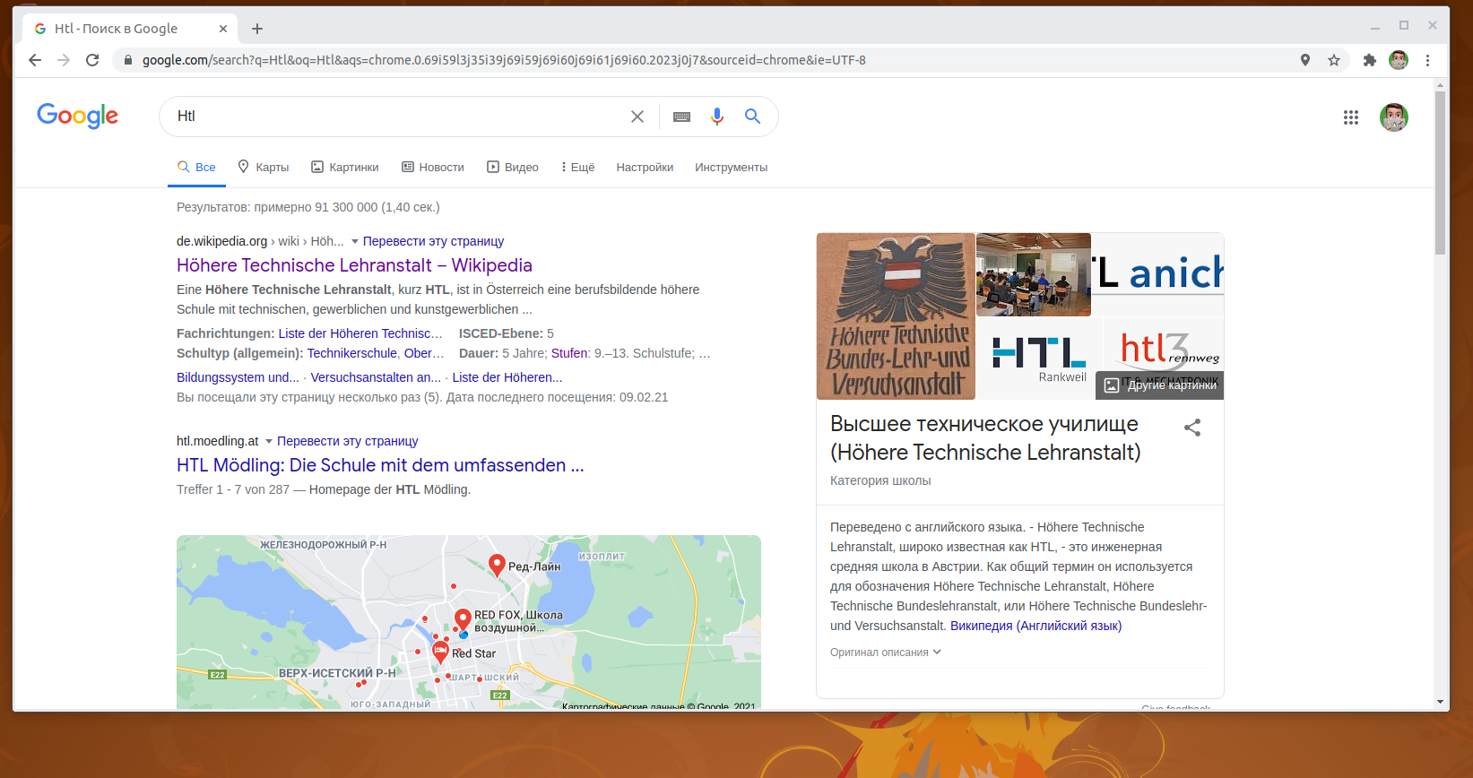Open Stufen link in result

(569, 353)
